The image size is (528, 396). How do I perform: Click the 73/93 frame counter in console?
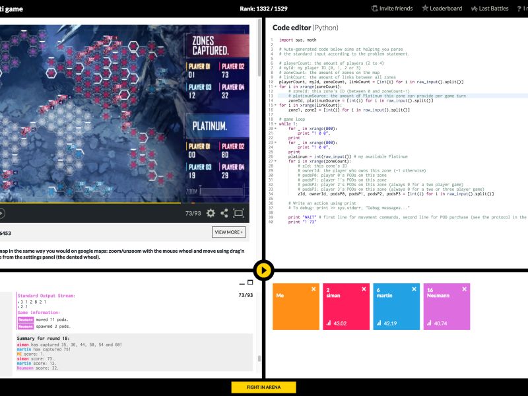[246, 295]
